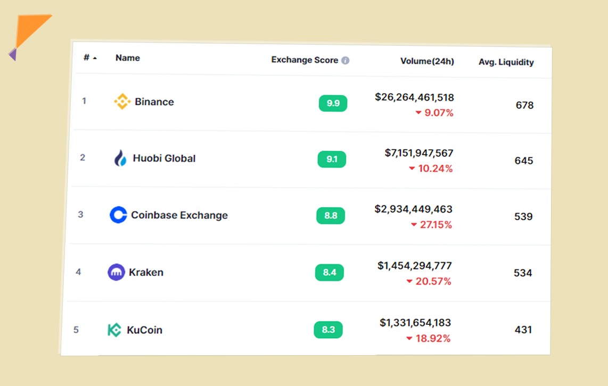The height and width of the screenshot is (386, 608).
Task: Sort table by Name column header
Action: click(128, 58)
